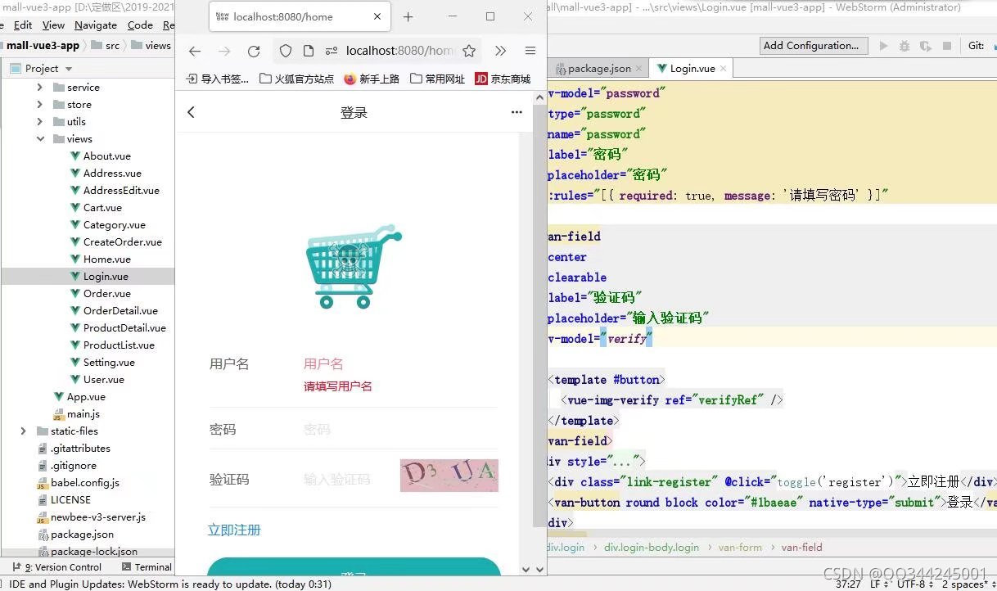Select Login.vue in project tree
The image size is (997, 591).
[x=106, y=276]
